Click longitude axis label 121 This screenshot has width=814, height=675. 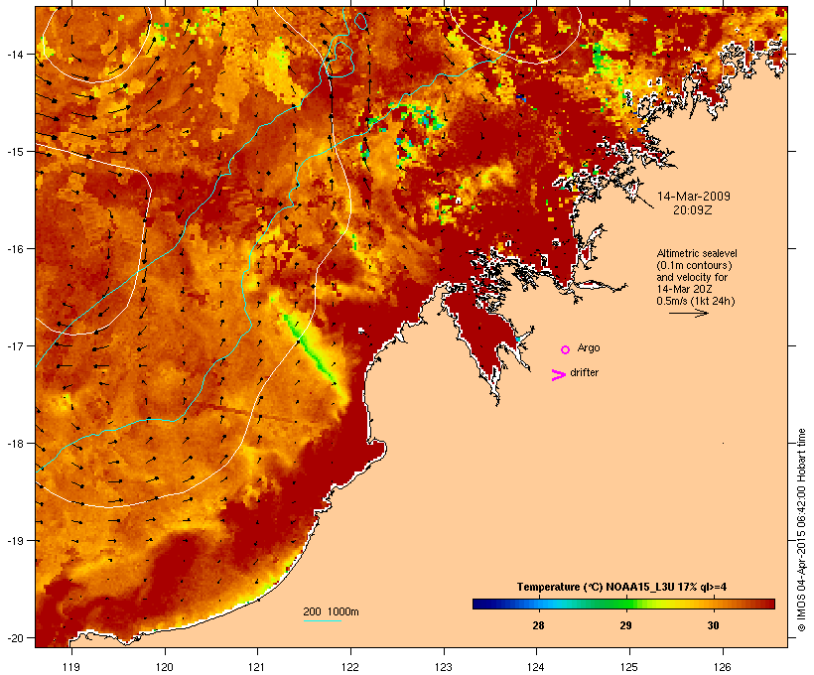[x=257, y=667]
